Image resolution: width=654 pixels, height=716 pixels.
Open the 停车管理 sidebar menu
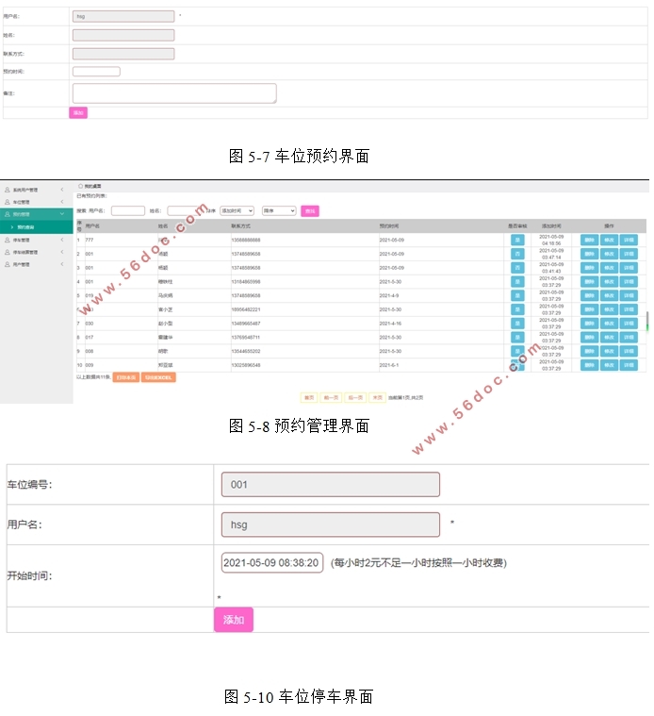click(35, 240)
